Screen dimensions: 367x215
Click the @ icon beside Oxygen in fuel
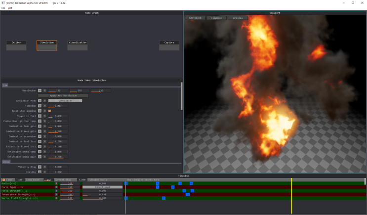[40, 116]
